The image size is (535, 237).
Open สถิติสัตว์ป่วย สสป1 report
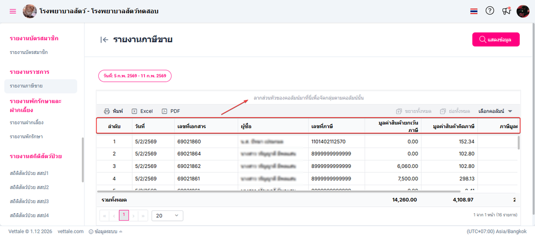pyautogui.click(x=29, y=173)
